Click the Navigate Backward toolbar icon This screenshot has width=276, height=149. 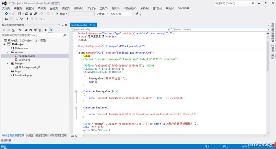point(6,14)
